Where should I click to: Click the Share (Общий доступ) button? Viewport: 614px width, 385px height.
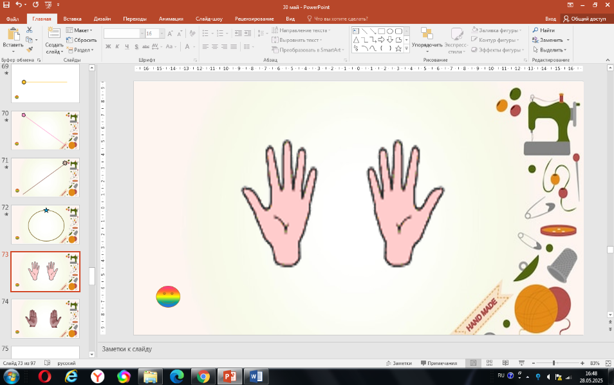click(x=584, y=19)
